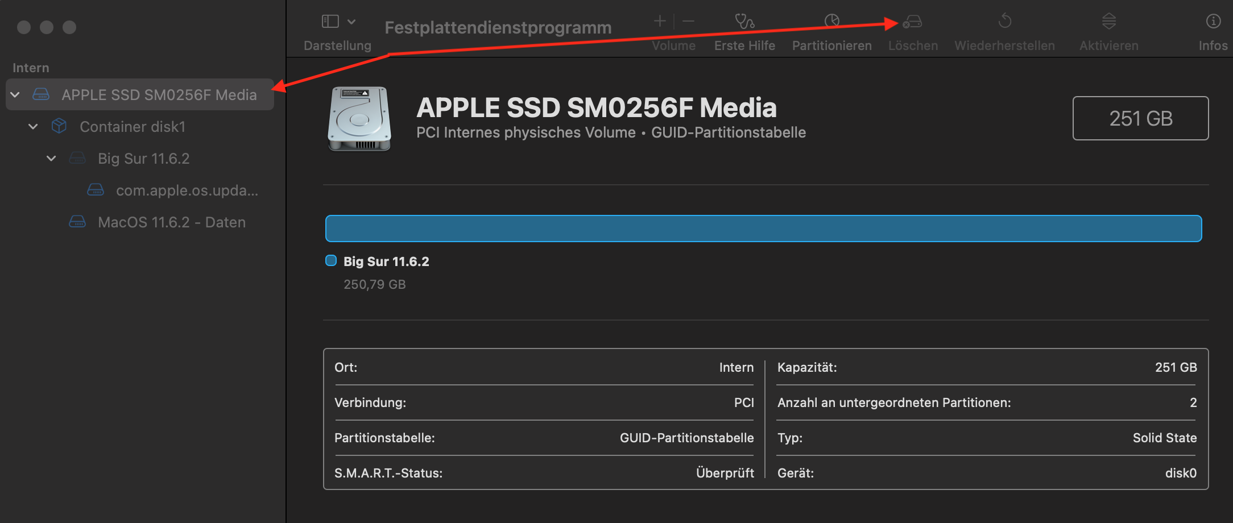Click the remove volume minus icon

[x=688, y=22]
